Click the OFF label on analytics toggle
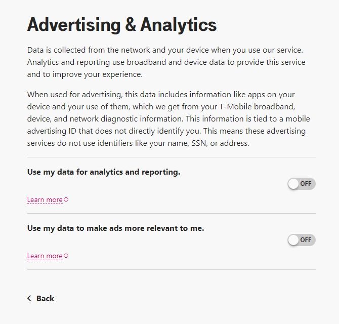The width and height of the screenshot is (339, 324). click(306, 184)
